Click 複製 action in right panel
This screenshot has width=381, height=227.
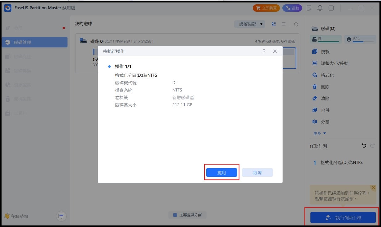(321, 52)
